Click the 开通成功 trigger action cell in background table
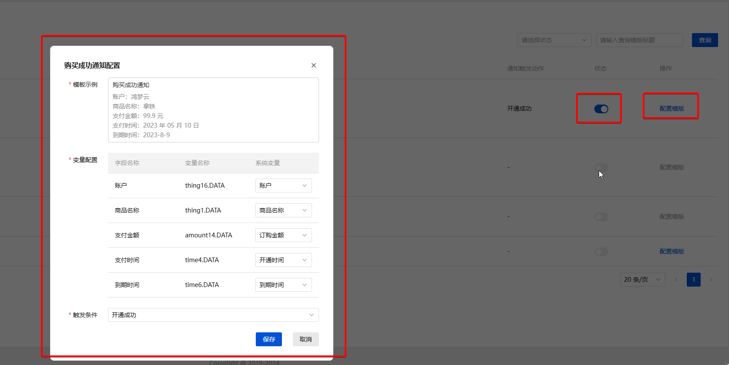Screen dimensions: 729x365 (x=519, y=108)
